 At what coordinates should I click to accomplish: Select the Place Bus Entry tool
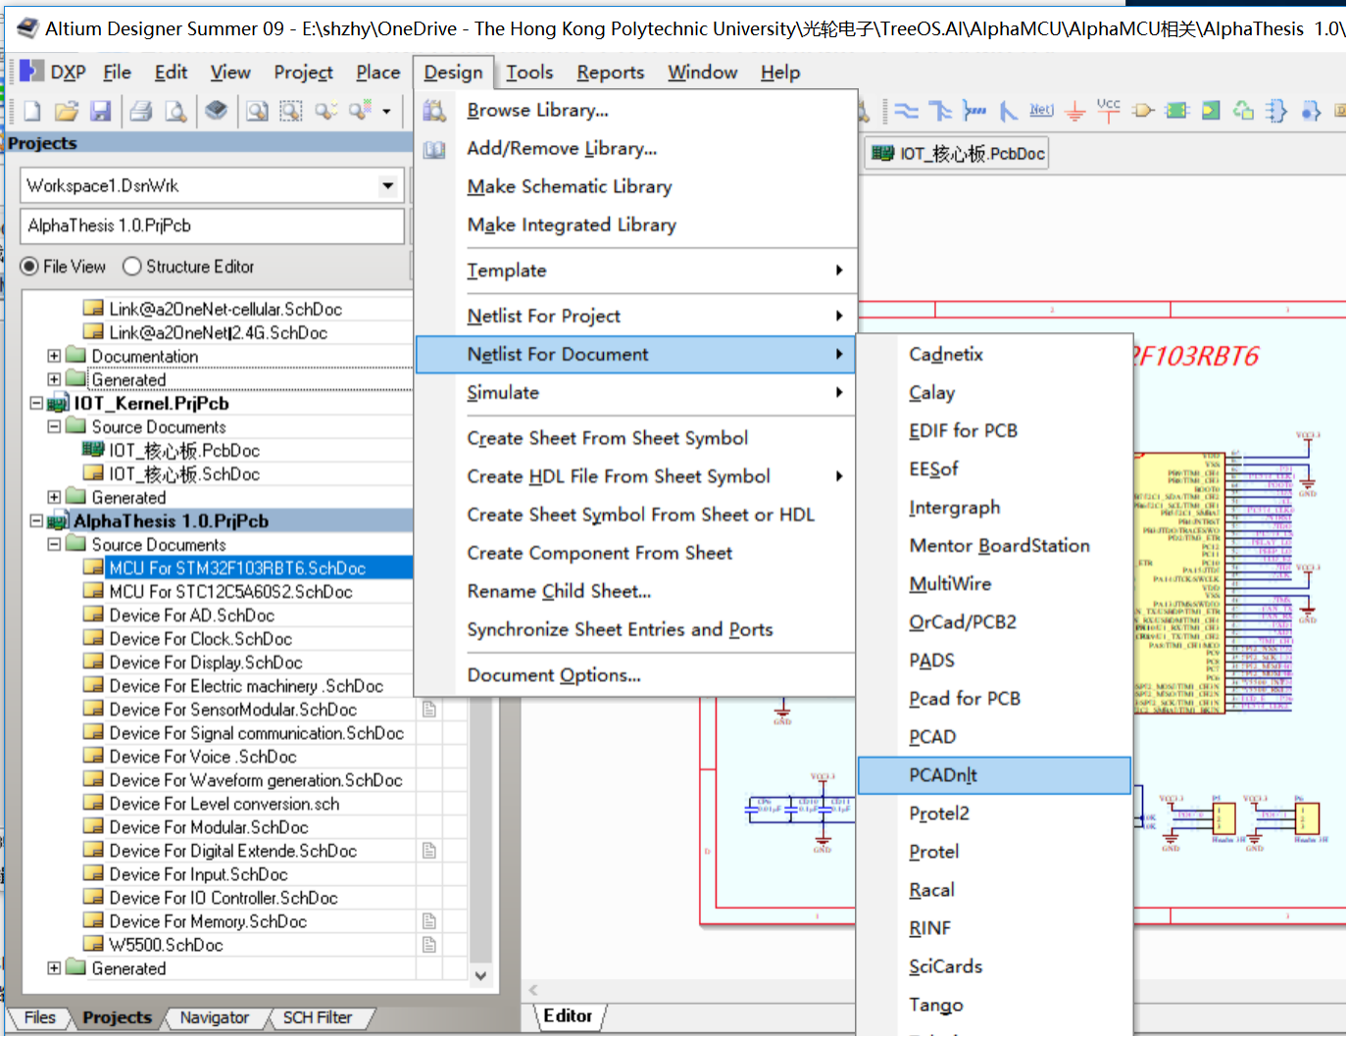coord(1008,111)
